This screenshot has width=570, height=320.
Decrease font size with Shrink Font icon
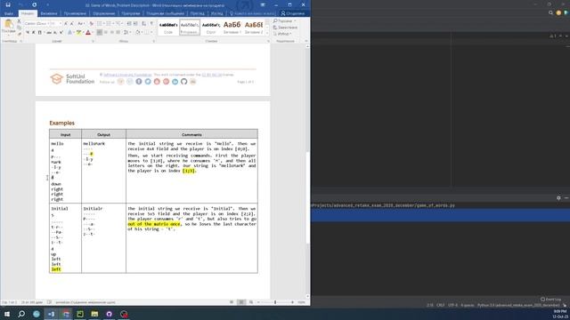pyautogui.click(x=71, y=23)
